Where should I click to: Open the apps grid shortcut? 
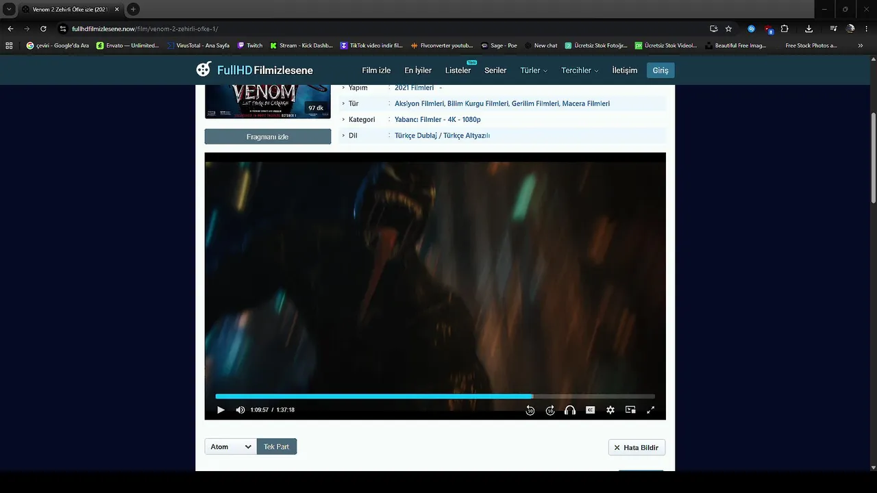[9, 46]
